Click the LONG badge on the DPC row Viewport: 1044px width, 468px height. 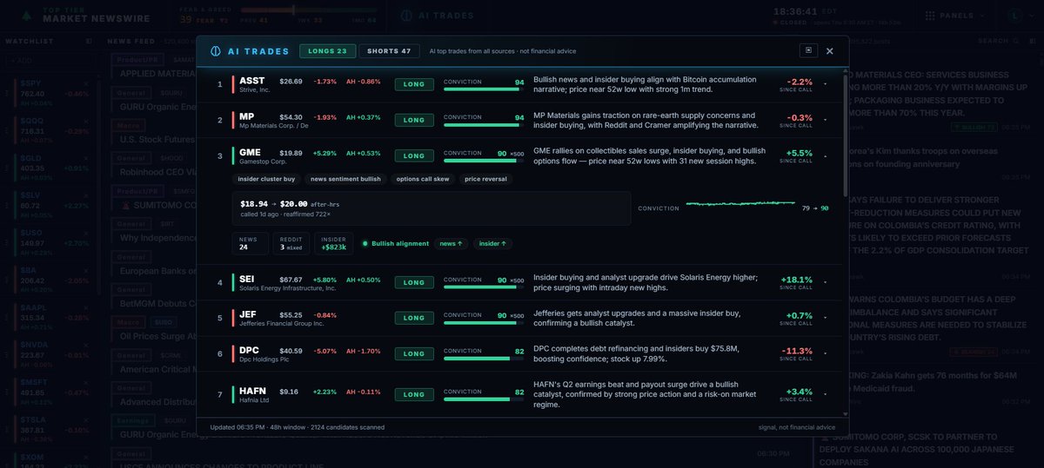(414, 355)
